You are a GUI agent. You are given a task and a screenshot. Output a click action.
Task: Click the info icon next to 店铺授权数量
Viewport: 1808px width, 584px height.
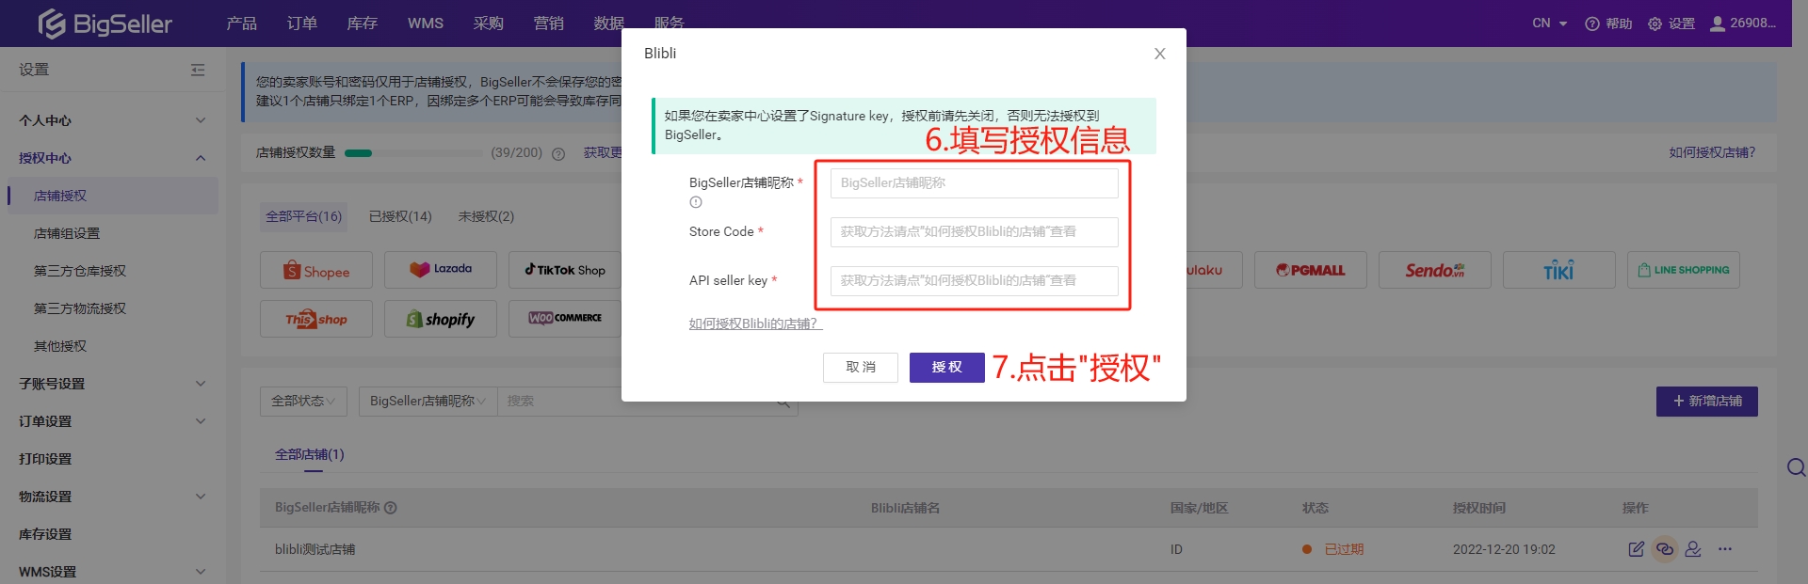pos(558,153)
